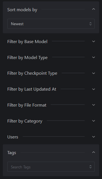
Task: Expand the Users section chevron
Action: 94,137
